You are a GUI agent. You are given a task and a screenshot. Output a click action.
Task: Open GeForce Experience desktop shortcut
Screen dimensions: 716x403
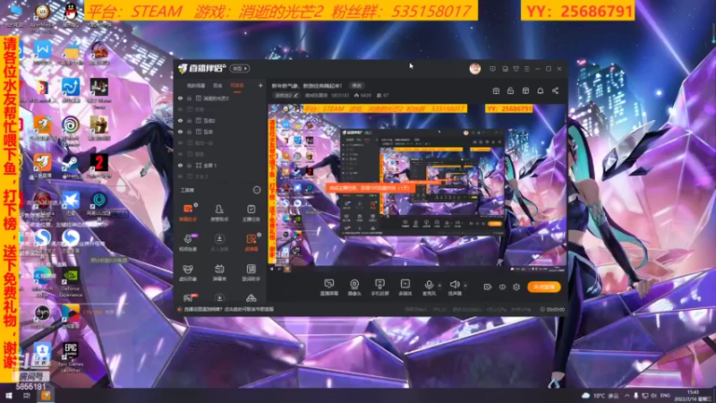tap(71, 283)
